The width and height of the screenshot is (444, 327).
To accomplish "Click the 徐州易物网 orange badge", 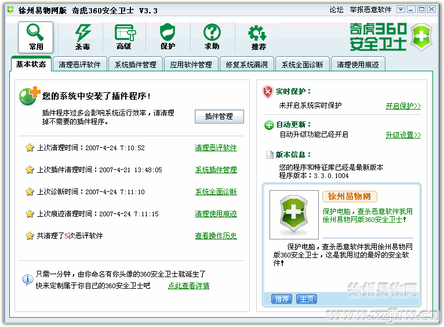I will pyautogui.click(x=350, y=196).
